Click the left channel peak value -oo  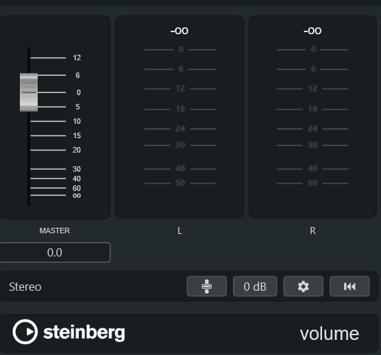[x=180, y=31]
